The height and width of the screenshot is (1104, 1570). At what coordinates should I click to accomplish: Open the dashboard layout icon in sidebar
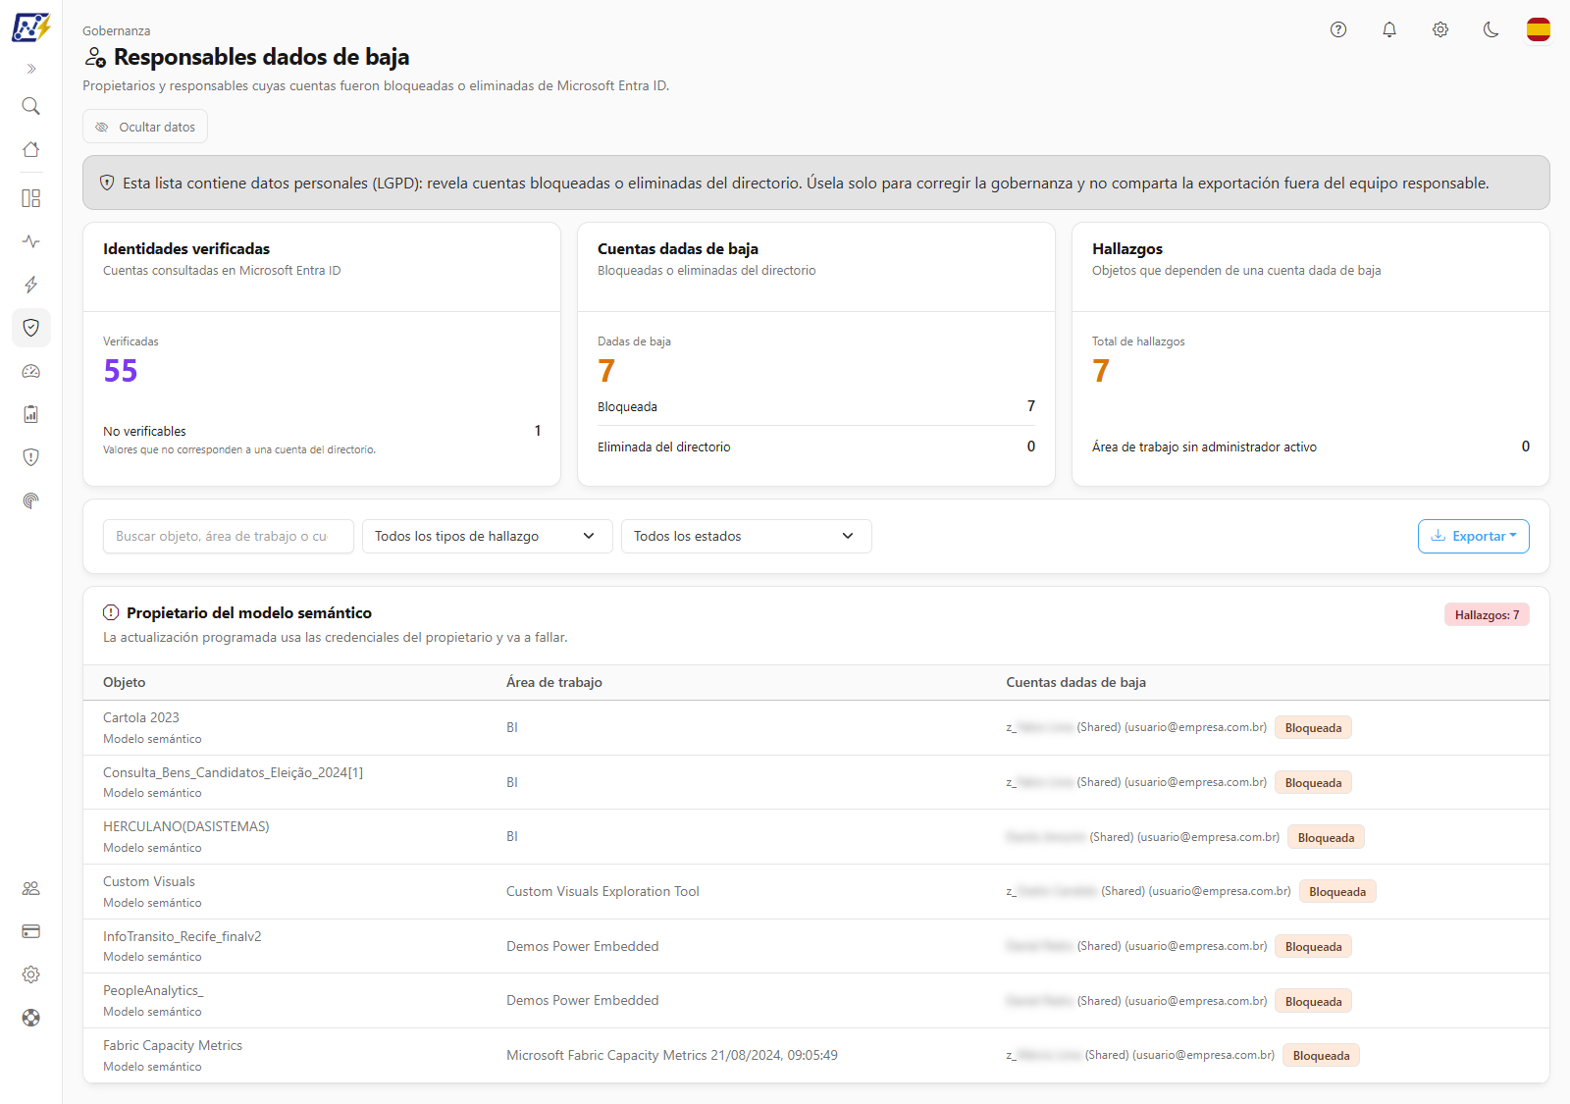pyautogui.click(x=31, y=198)
